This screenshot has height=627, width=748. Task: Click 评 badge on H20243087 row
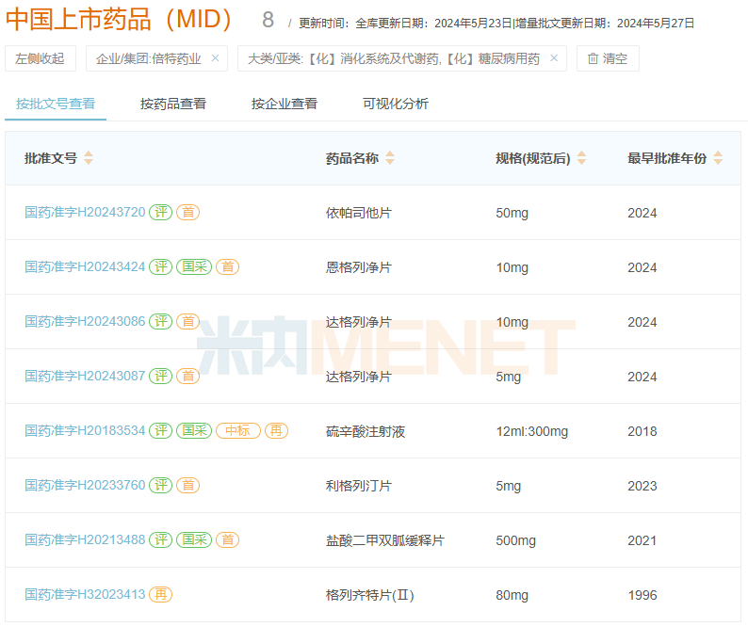(161, 377)
